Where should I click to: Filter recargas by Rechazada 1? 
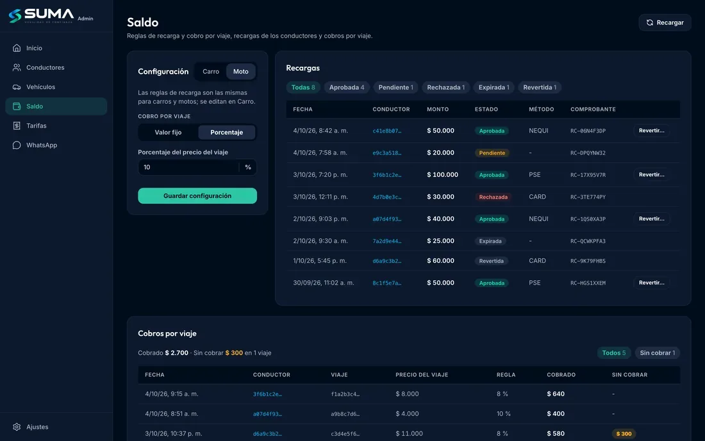point(445,87)
